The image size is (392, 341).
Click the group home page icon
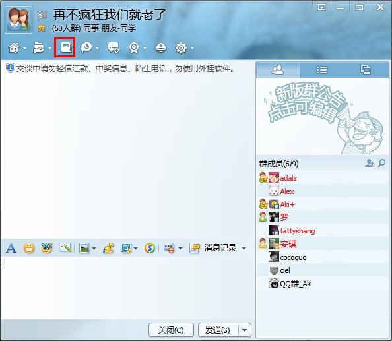click(x=14, y=47)
